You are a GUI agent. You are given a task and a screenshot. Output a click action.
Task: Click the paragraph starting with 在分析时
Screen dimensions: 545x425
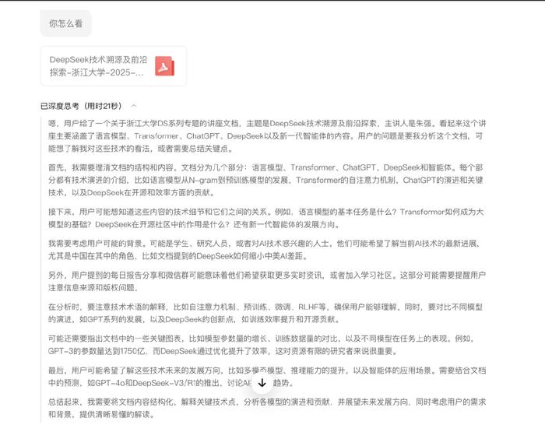pos(265,313)
